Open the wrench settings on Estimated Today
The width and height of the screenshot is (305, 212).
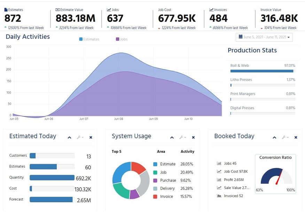click(x=80, y=137)
